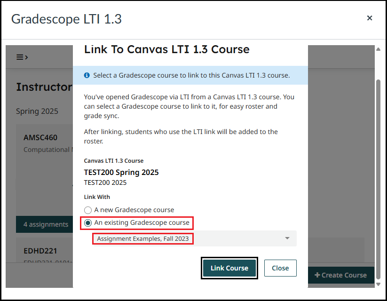This screenshot has height=301, width=387.
Task: Click the scroll up arrow on scrollbar
Action: pos(378,49)
